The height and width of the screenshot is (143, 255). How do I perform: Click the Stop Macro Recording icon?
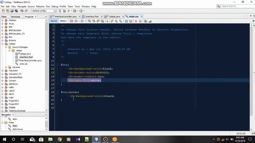[x=140, y=21]
